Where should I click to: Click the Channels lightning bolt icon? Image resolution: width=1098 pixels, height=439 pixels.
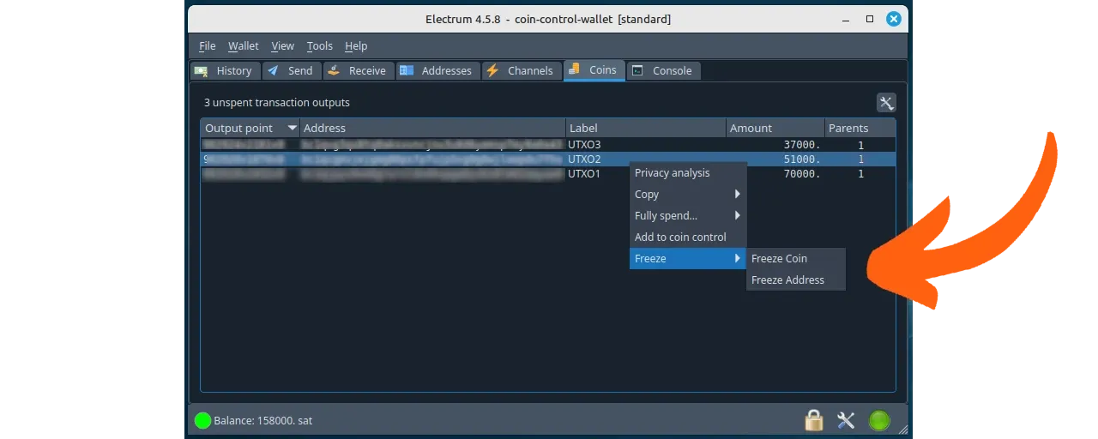click(x=492, y=70)
